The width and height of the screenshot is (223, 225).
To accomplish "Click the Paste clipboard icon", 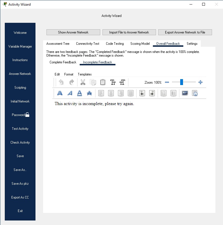I will pos(103,82).
